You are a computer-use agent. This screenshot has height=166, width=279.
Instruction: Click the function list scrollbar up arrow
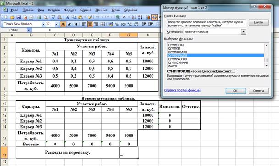coord(266,45)
